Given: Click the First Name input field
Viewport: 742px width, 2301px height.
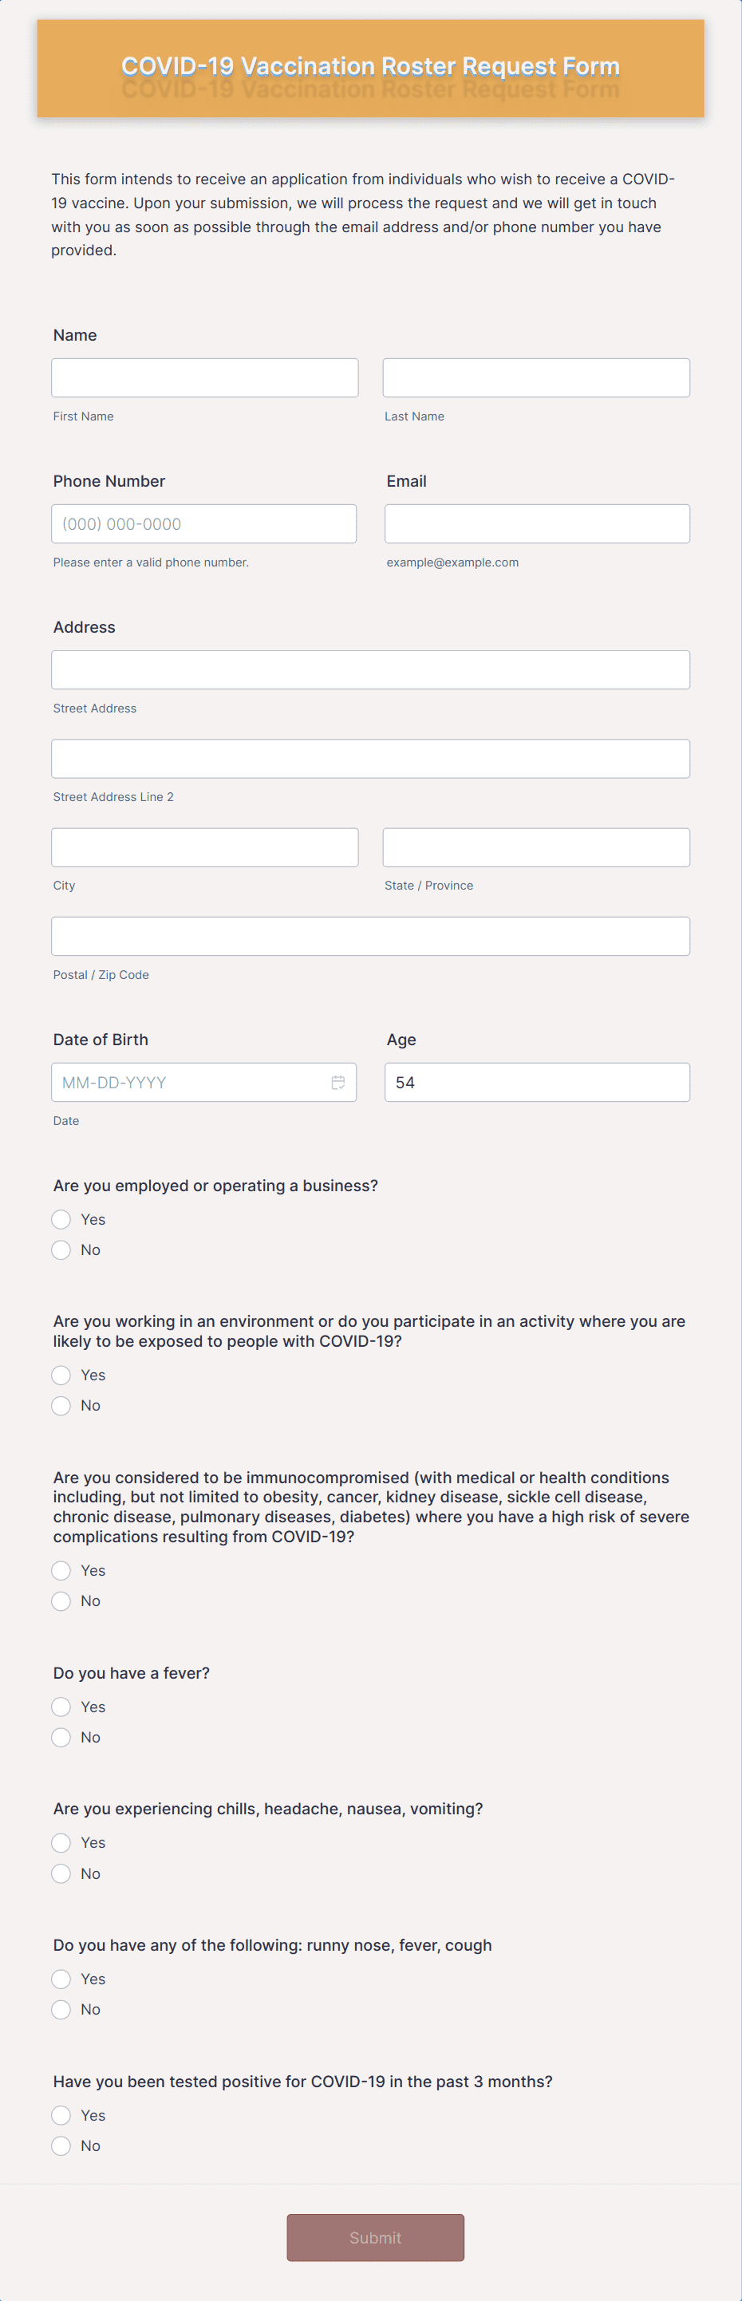Looking at the screenshot, I should [204, 377].
